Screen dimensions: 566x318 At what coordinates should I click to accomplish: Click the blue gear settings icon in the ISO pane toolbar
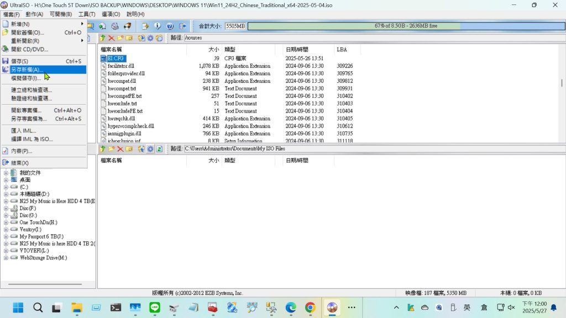tap(150, 38)
